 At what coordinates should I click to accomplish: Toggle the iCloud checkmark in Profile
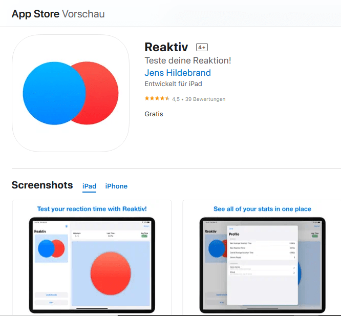tap(294, 273)
